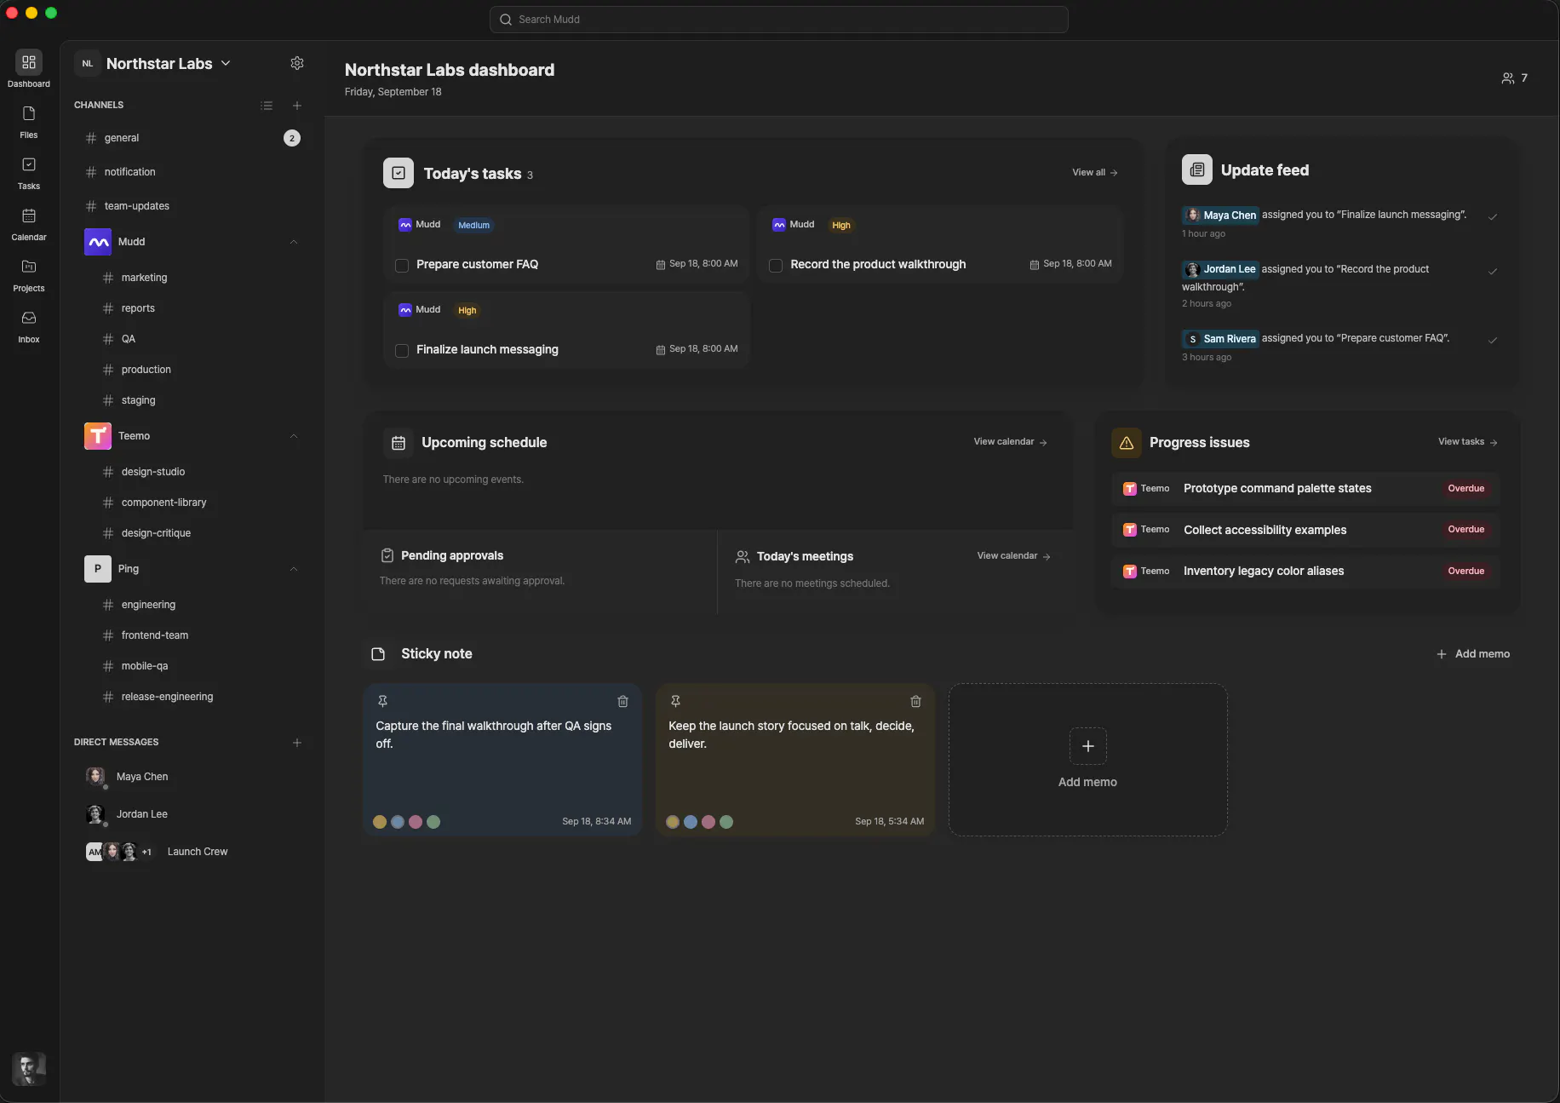The height and width of the screenshot is (1103, 1560).
Task: Click the Search Mudd field
Action: (778, 20)
